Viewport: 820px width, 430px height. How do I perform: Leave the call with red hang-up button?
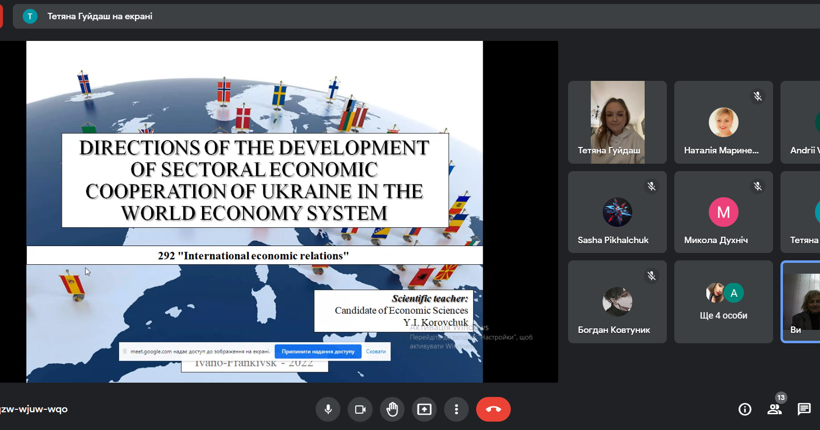tap(493, 409)
